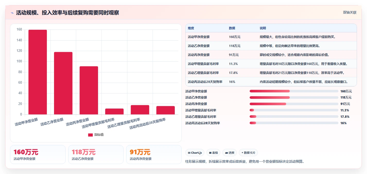Click 91万元 in the table's 数据 column
367x174 pixels.
pos(234,55)
